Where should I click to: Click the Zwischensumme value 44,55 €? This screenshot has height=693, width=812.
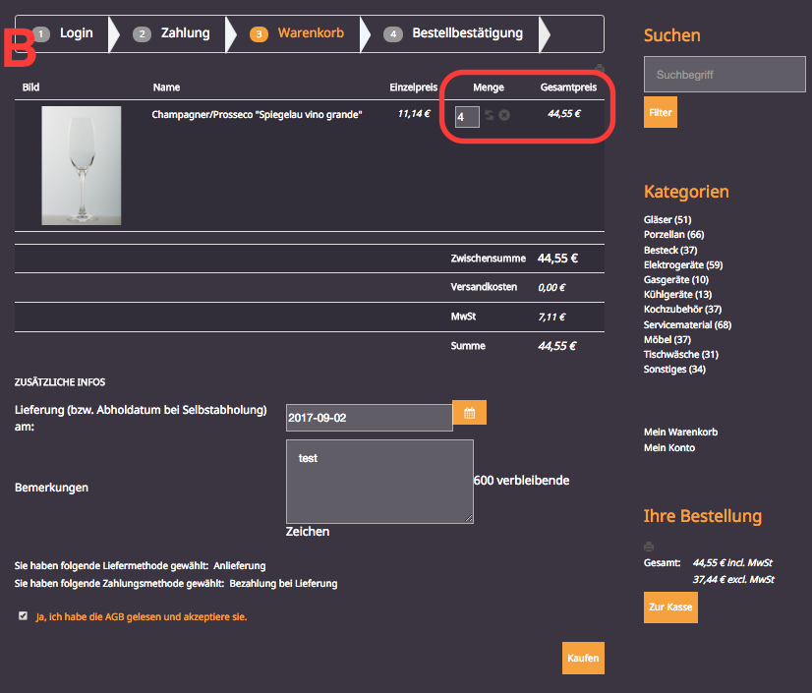tap(557, 258)
